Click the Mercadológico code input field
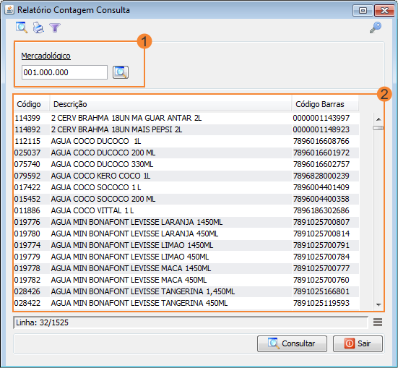The image size is (398, 368). click(x=64, y=72)
